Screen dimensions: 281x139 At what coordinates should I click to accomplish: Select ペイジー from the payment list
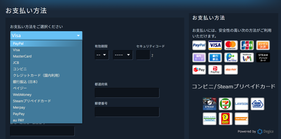click(x=46, y=88)
